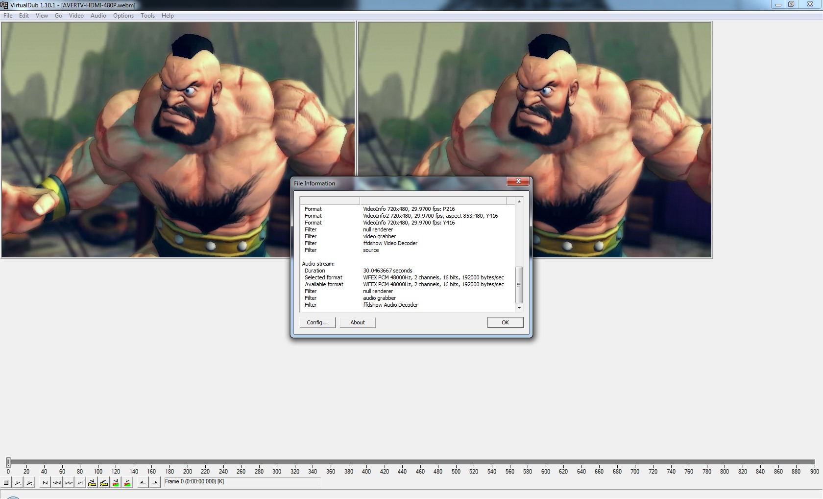Select the row ending in 'fps: Y416'
Viewport: 823px width, 499px height.
(x=408, y=223)
